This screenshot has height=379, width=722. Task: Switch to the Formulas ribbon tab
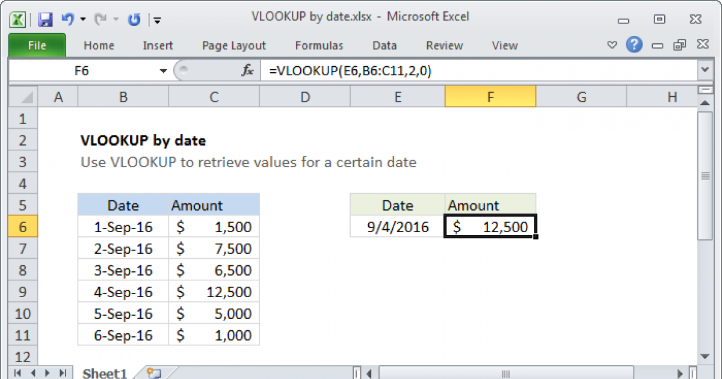coord(319,45)
